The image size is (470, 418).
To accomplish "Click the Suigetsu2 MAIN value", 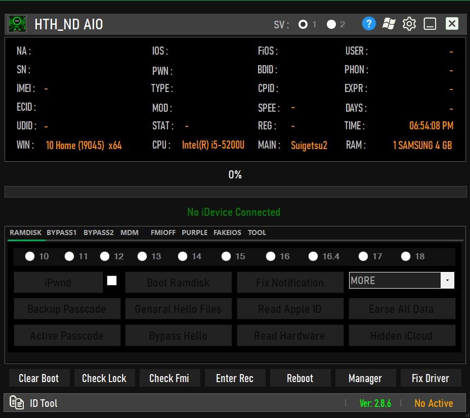I will [309, 145].
